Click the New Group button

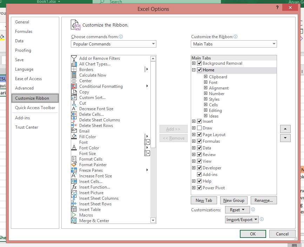click(x=234, y=200)
